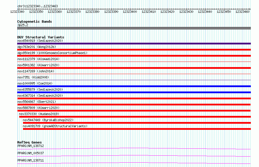259x167 pixels.
Task: Click the red dgv763e201 variant bar
Action: coord(134,50)
